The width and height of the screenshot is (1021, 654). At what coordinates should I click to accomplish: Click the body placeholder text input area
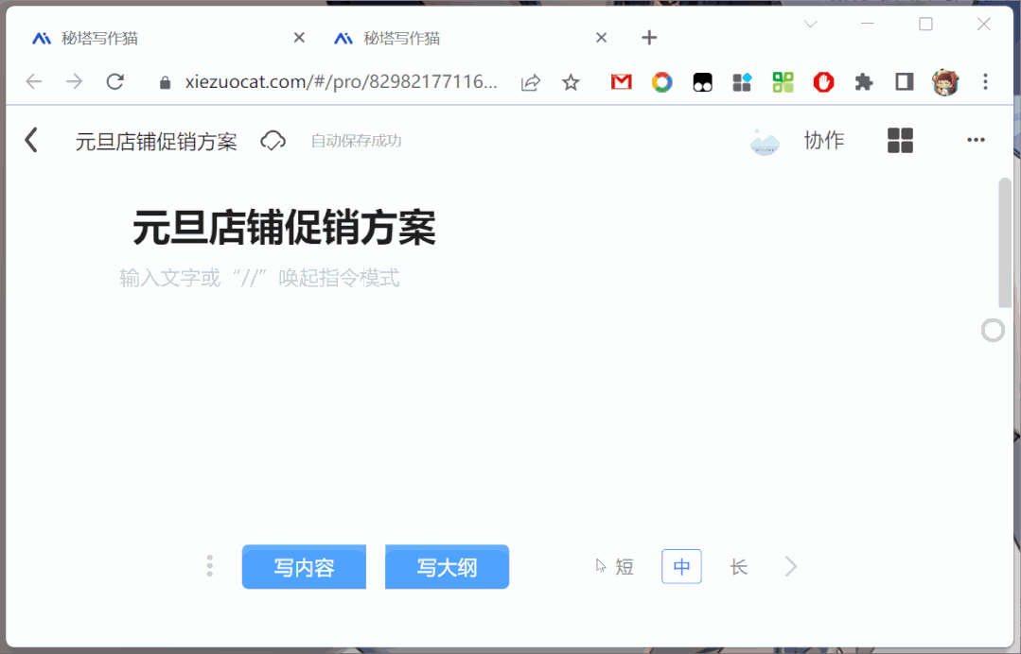pyautogui.click(x=260, y=278)
